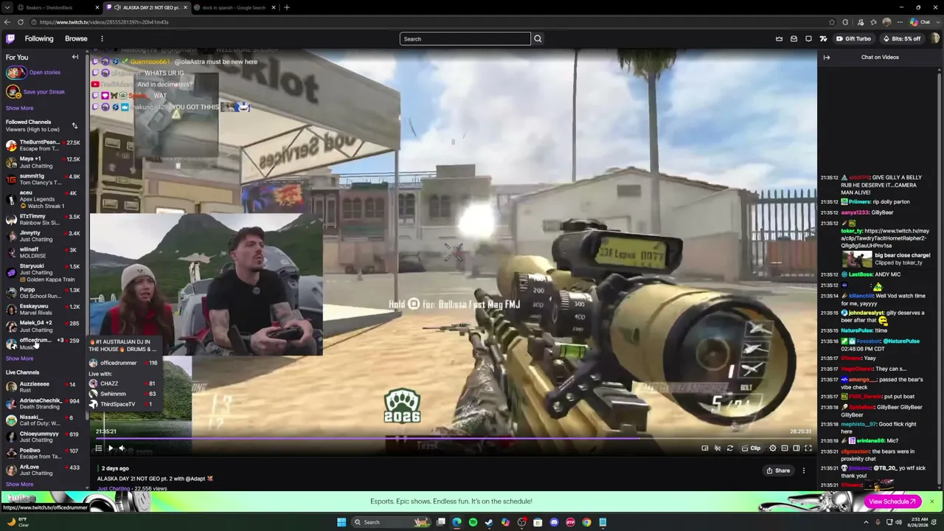Sort Followed Channels by viewers
This screenshot has height=531, width=944.
[x=74, y=126]
